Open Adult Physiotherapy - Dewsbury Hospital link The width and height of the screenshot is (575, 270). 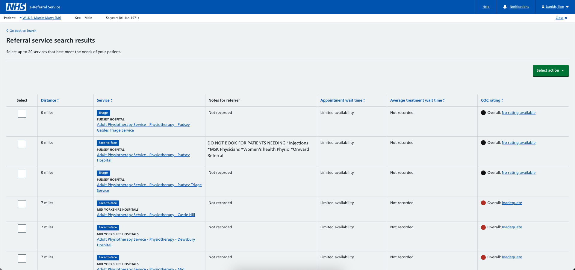click(x=146, y=242)
